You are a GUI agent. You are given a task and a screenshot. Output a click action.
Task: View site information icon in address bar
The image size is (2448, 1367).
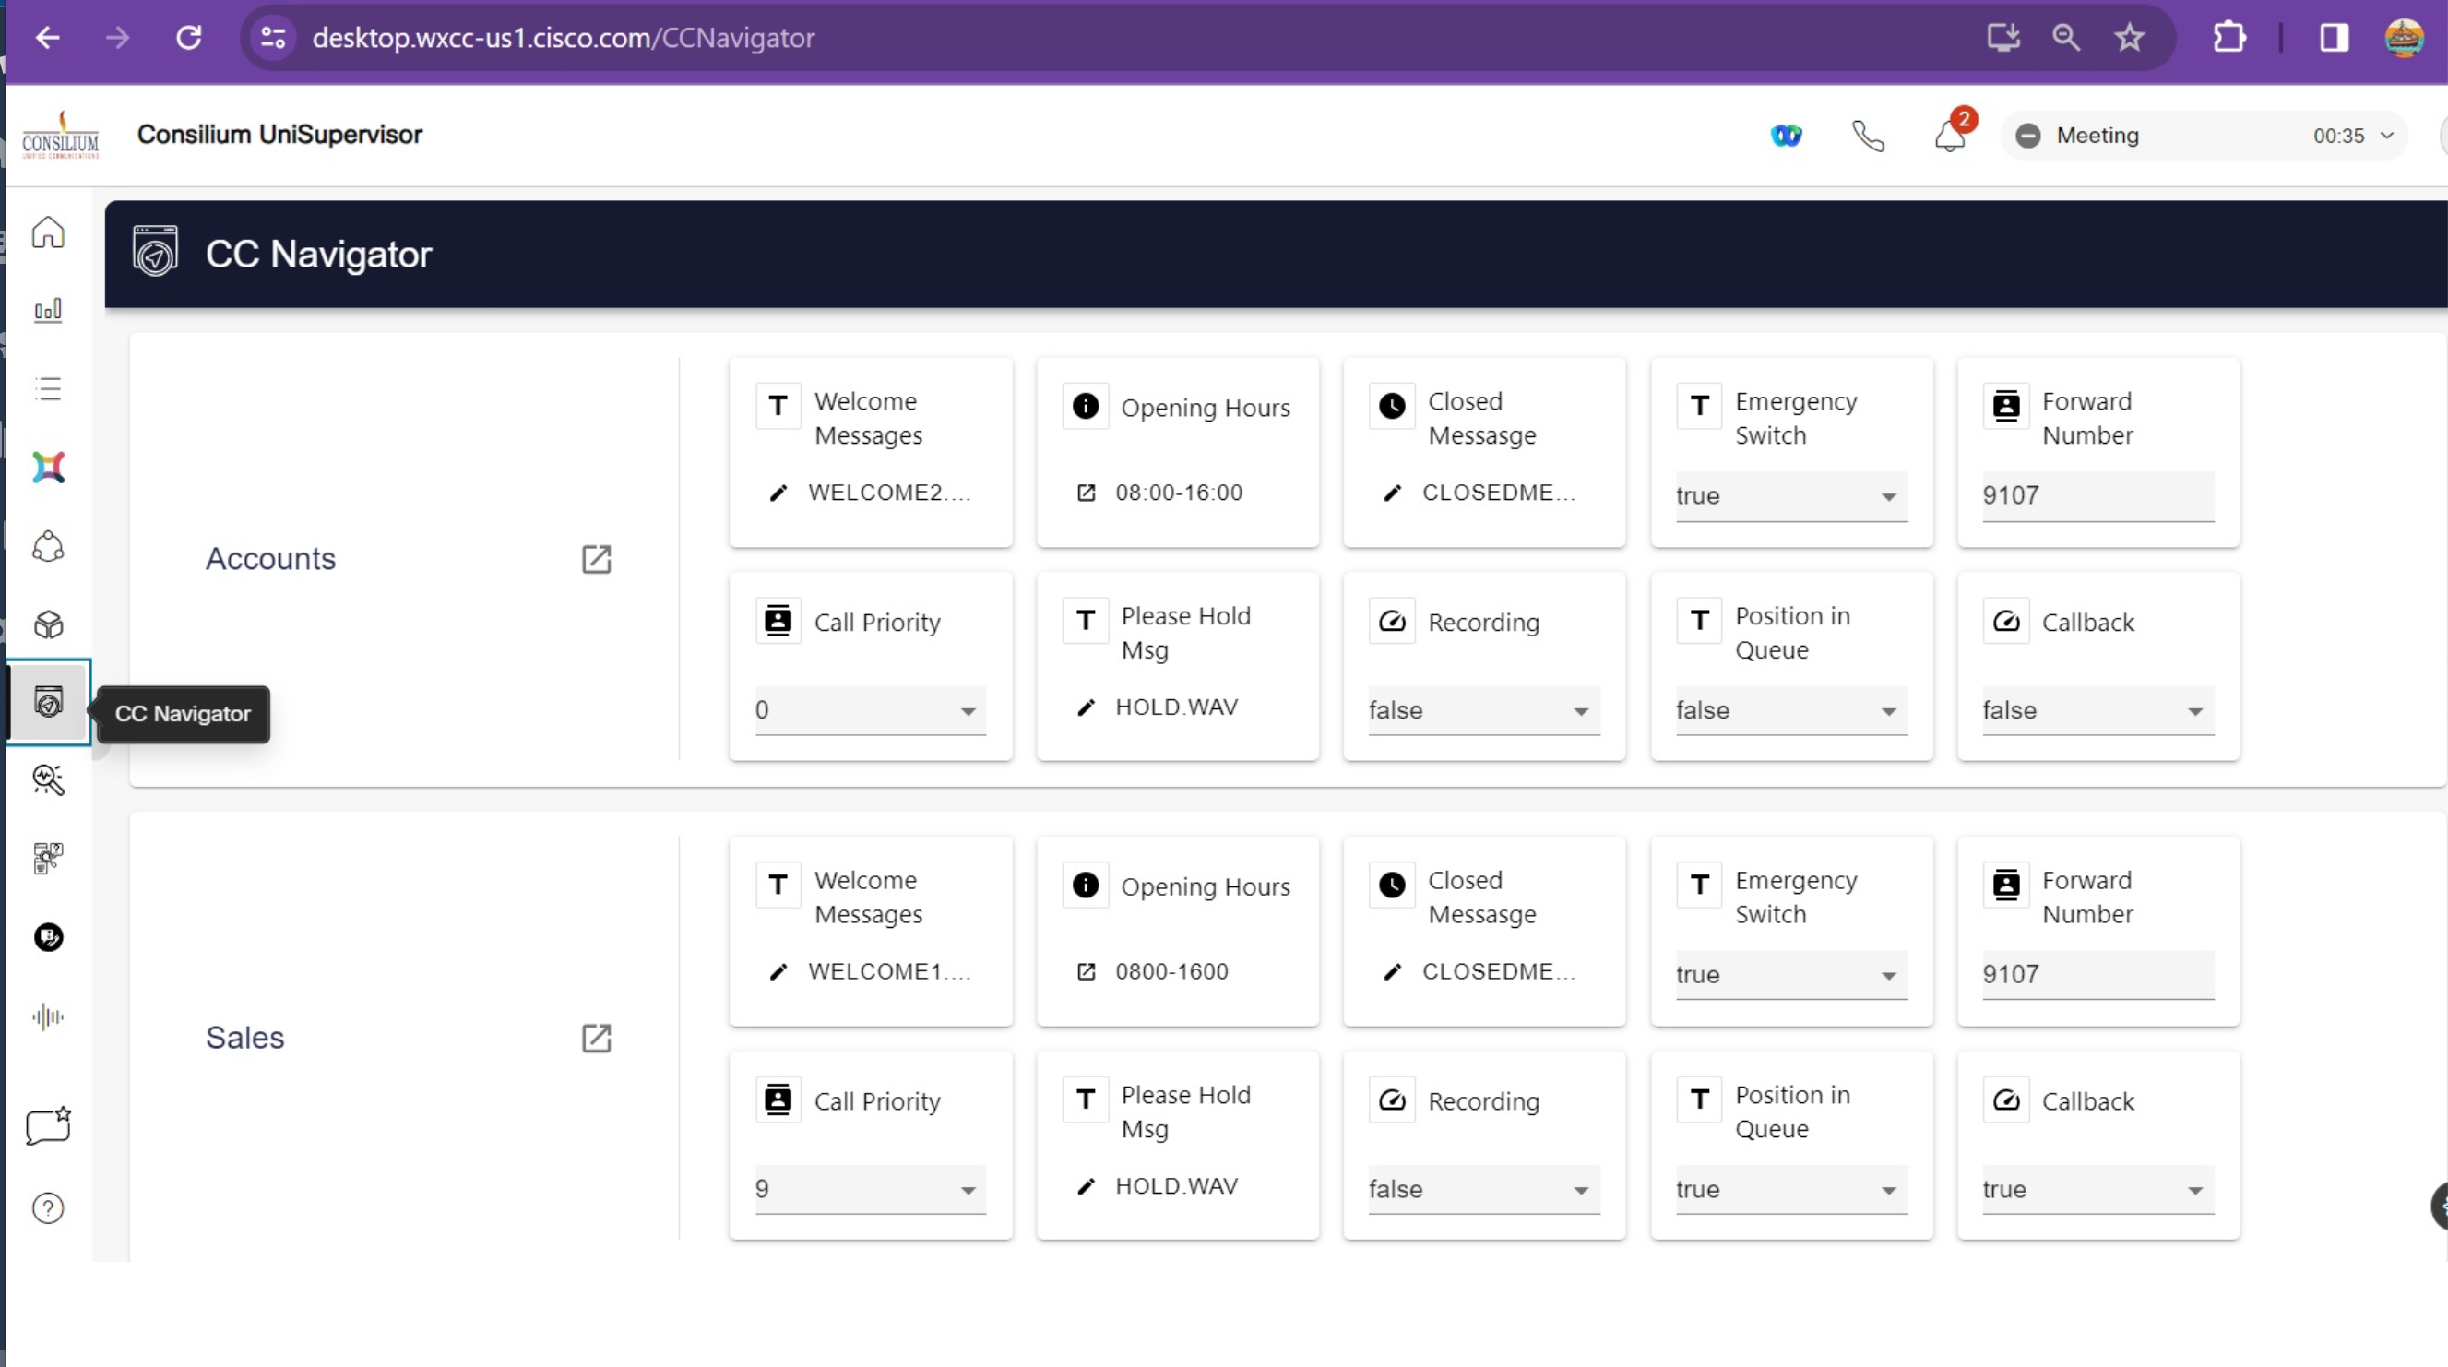tap(274, 38)
